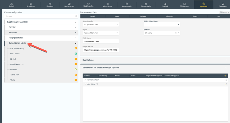Expand the Eschborn entry
This screenshot has width=230, height=123.
76,33
